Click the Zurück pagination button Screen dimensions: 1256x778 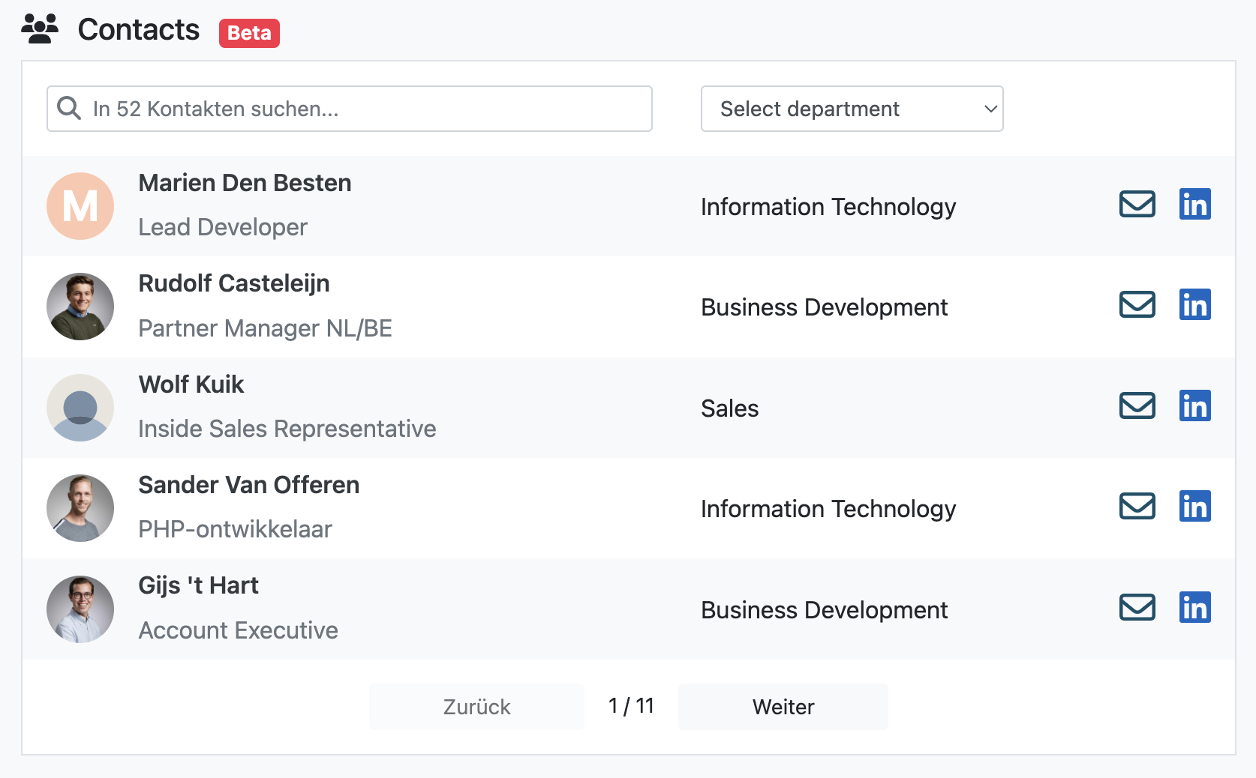pos(476,706)
